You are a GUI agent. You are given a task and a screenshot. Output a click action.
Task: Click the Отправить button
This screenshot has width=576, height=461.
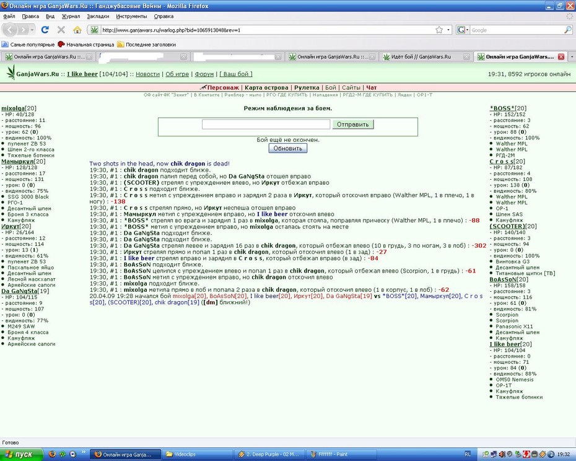[x=352, y=125]
